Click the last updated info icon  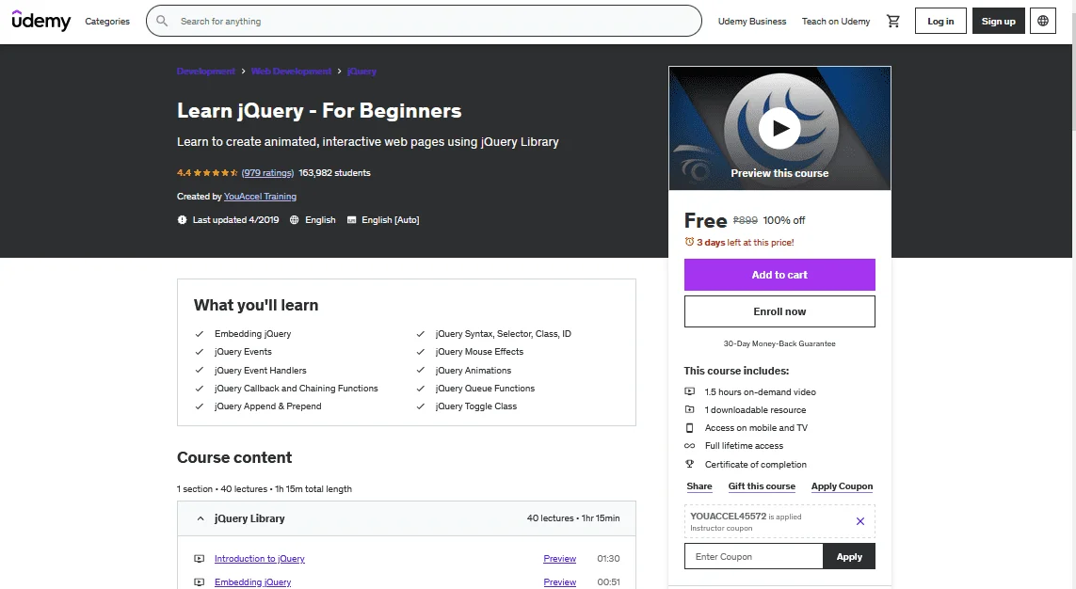click(182, 220)
